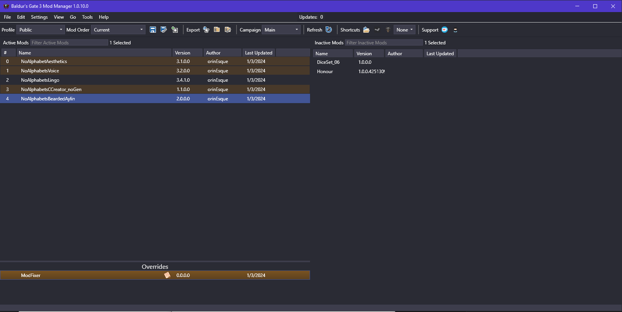
Task: Select the NoAlphabetsCCreator_noGen mod row
Action: pyautogui.click(x=155, y=89)
